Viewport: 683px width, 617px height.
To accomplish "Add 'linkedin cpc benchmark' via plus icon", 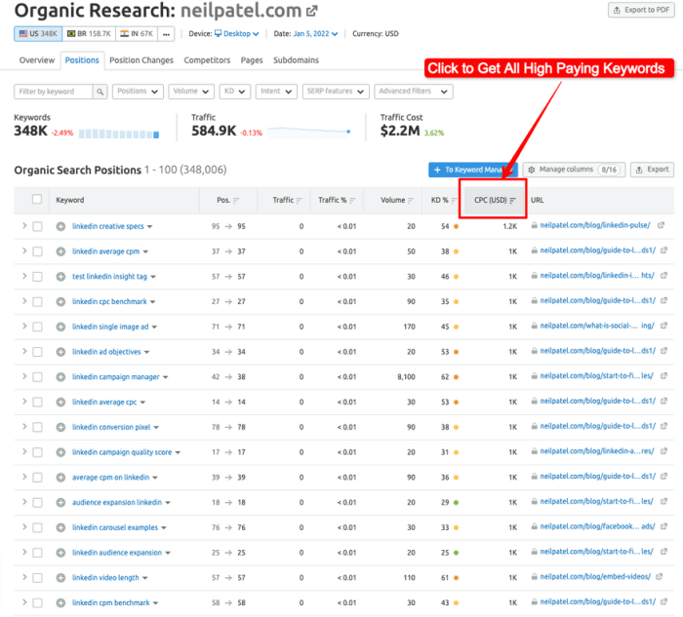I will [60, 301].
